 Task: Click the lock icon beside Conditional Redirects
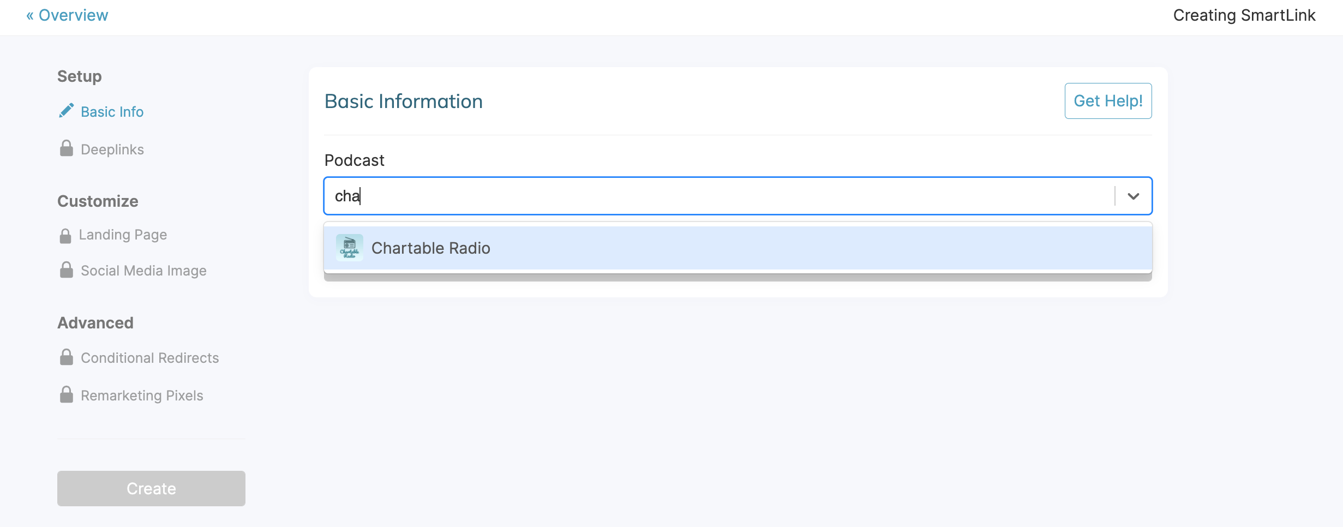67,357
